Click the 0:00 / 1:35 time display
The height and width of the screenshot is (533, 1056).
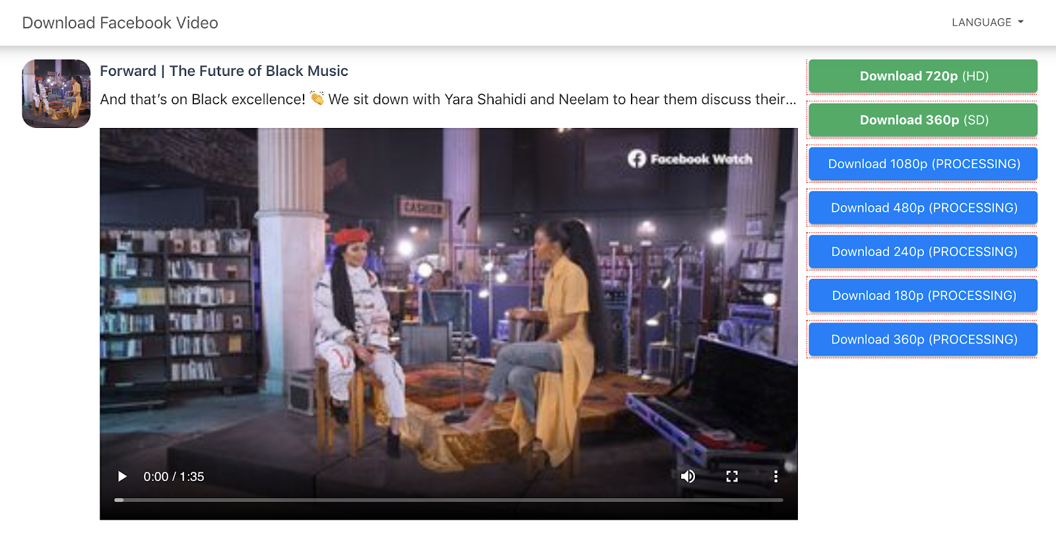coord(174,476)
